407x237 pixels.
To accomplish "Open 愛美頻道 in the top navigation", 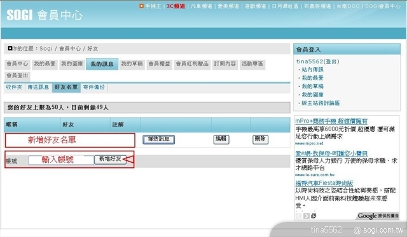I will pos(228,6).
